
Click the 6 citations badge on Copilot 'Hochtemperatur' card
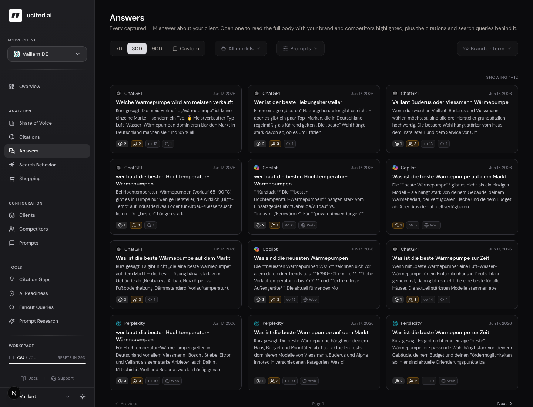289,225
